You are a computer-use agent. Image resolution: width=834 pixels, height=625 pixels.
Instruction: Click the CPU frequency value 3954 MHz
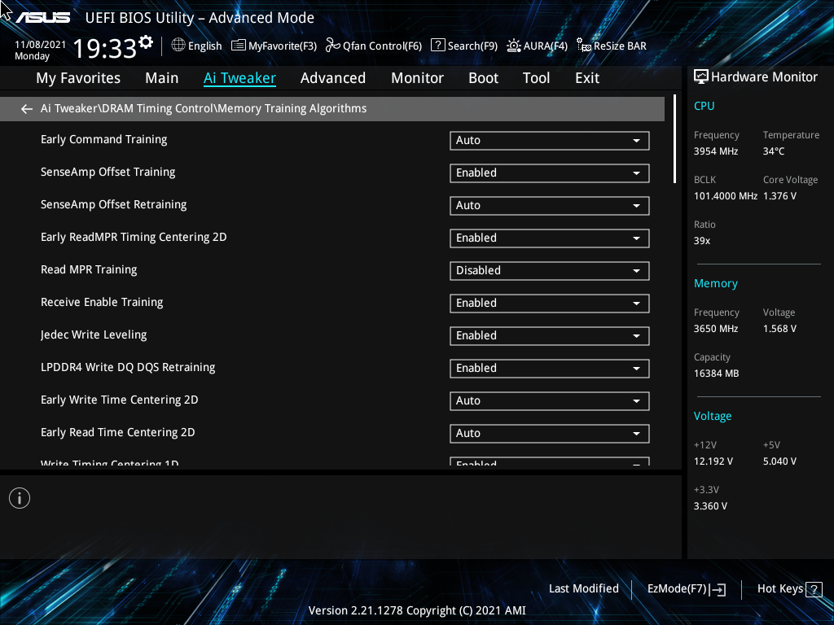(716, 151)
